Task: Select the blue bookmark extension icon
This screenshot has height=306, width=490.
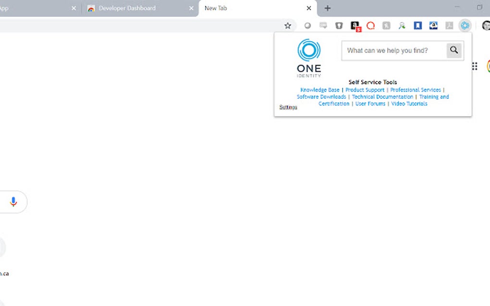Action: coord(417,25)
